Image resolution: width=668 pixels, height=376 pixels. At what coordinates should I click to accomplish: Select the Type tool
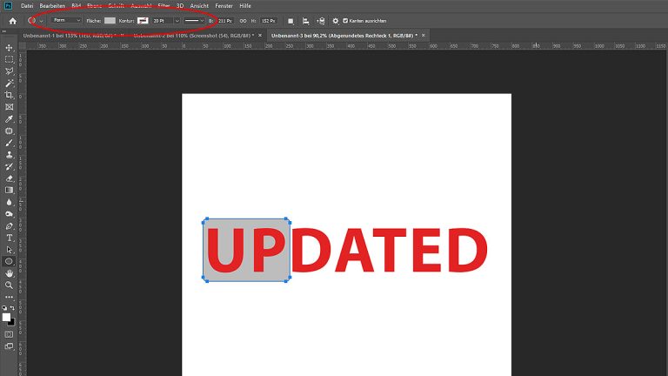[9, 238]
